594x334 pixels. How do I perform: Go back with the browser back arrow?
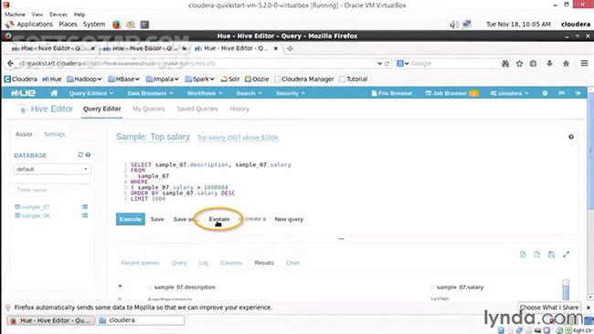click(x=10, y=64)
